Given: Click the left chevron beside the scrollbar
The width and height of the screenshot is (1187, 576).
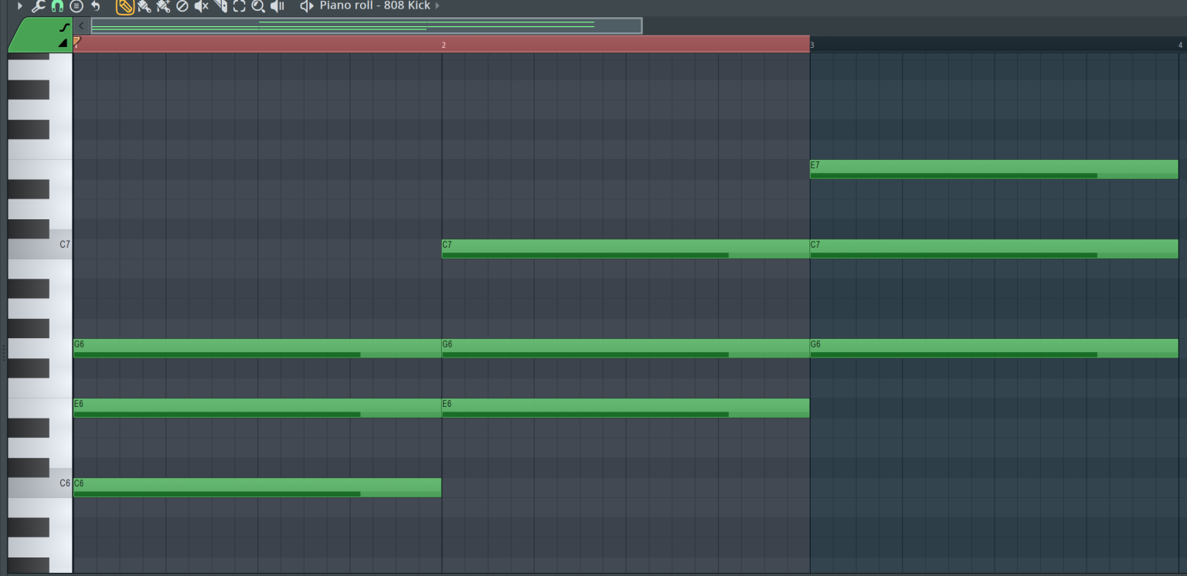Looking at the screenshot, I should coord(80,25).
